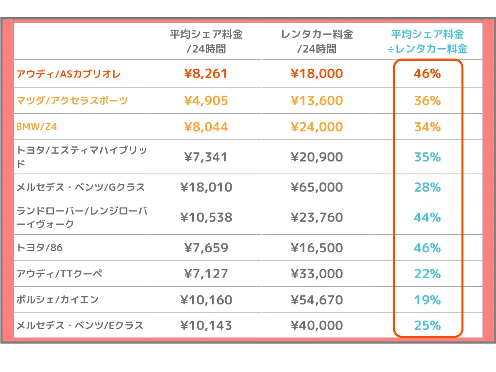Click the ポルシェ/カイエン row label

(58, 300)
